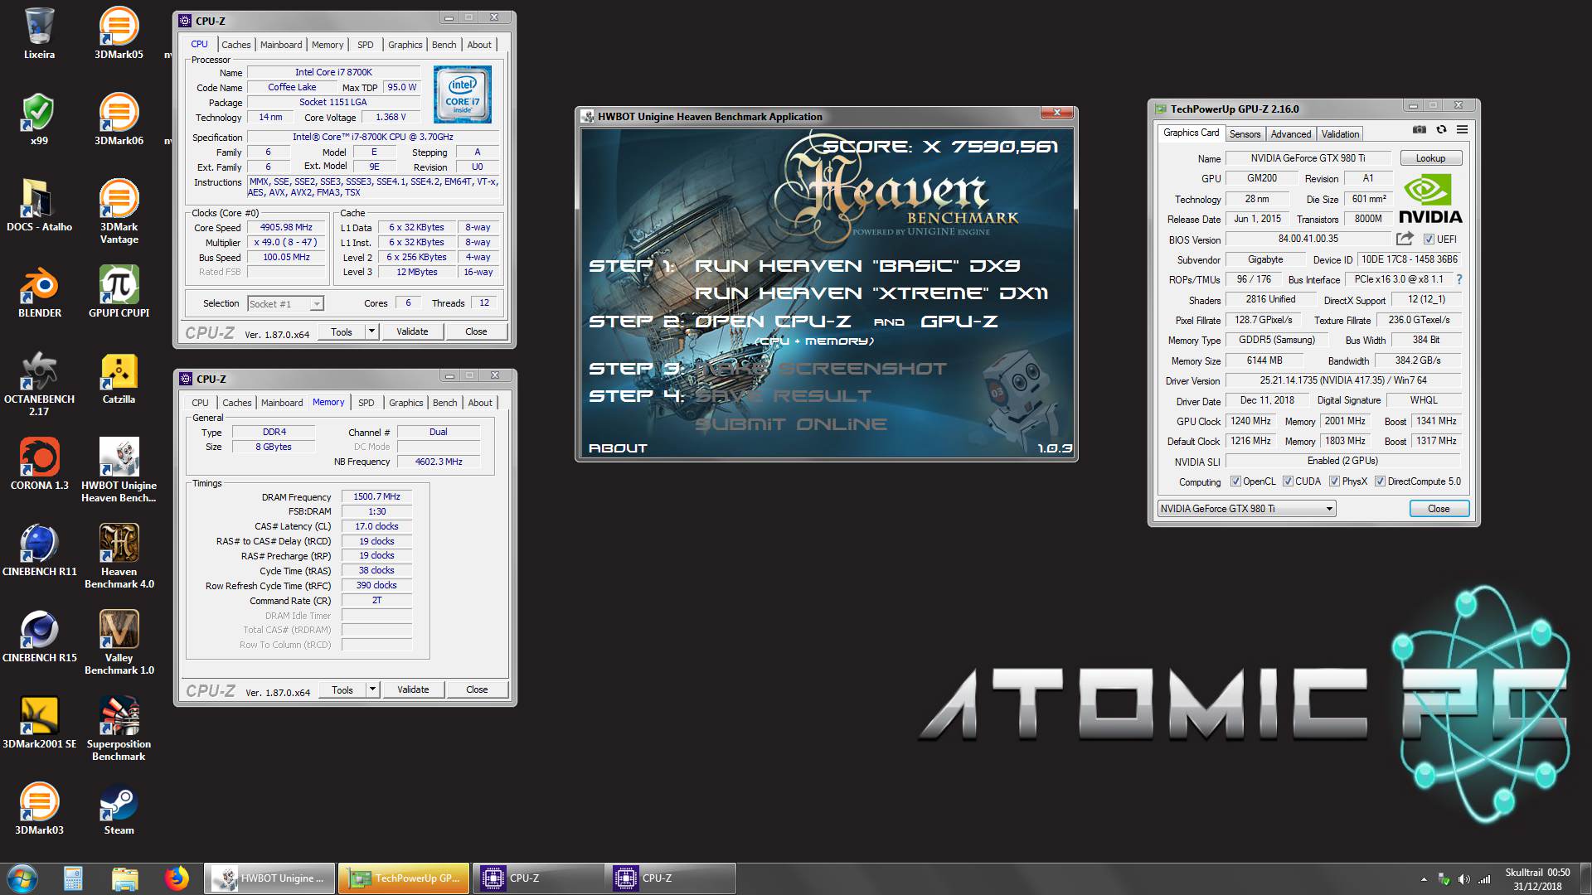Open the Lixeira recycle bin icon
The image size is (1592, 895).
39,34
